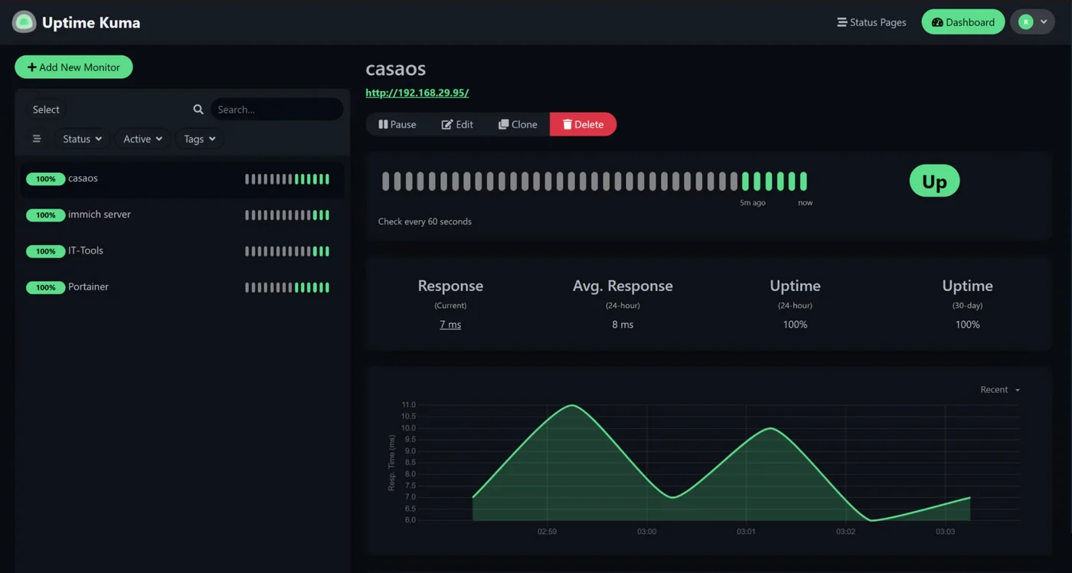Select the IT-Tools monitor
1072x573 pixels.
tap(181, 251)
